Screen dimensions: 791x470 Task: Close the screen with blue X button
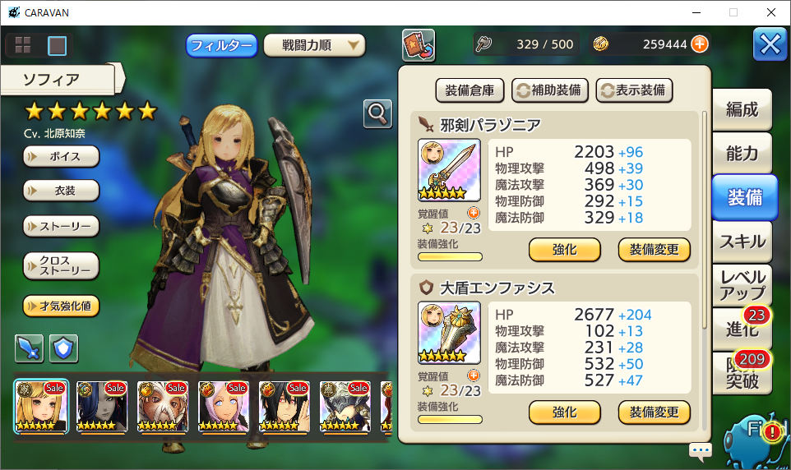(x=770, y=44)
